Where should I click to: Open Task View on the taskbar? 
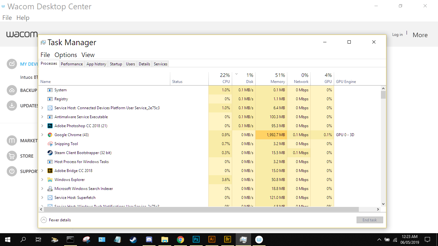[38, 239]
